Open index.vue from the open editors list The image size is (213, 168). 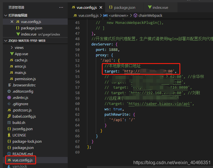pyautogui.click(x=35, y=34)
